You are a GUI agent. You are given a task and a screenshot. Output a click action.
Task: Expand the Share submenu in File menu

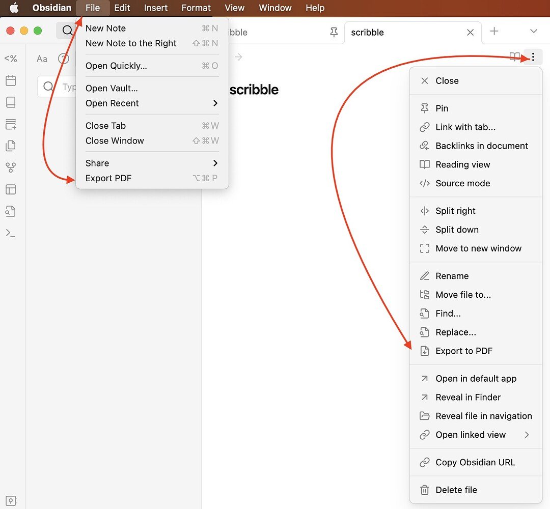pos(151,163)
